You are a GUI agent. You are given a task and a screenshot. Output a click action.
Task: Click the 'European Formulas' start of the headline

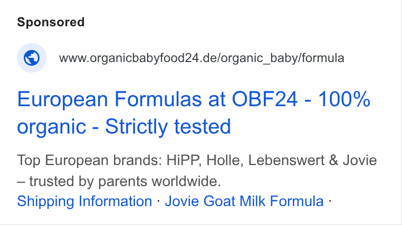click(109, 99)
